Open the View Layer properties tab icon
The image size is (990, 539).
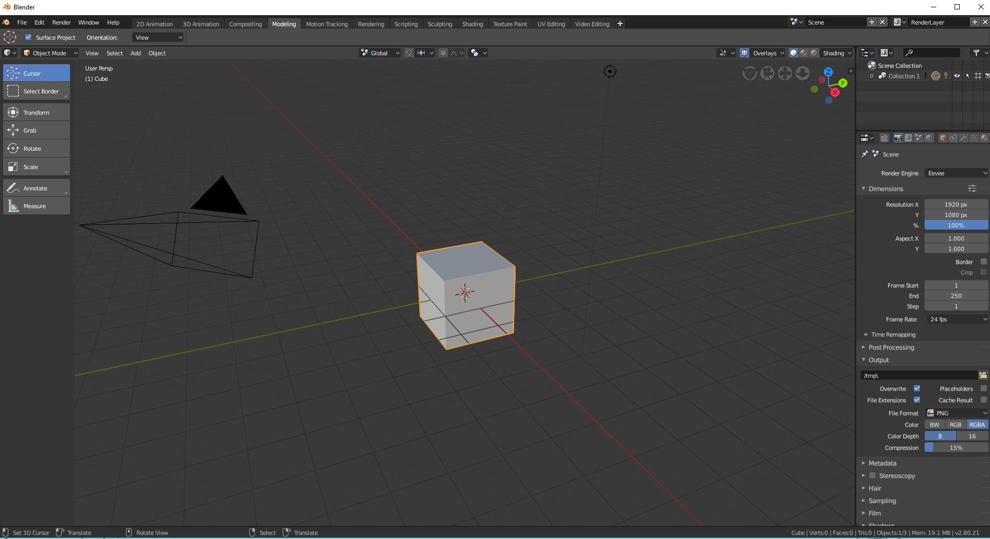click(908, 138)
